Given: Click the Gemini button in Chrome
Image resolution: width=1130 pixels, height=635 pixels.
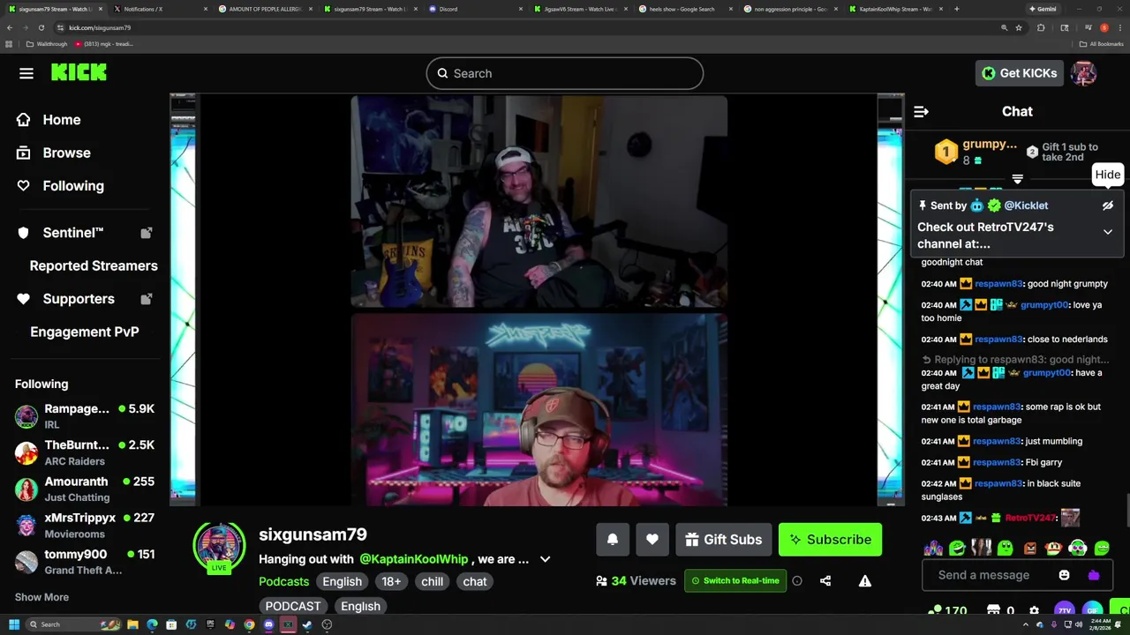Looking at the screenshot, I should (1043, 9).
